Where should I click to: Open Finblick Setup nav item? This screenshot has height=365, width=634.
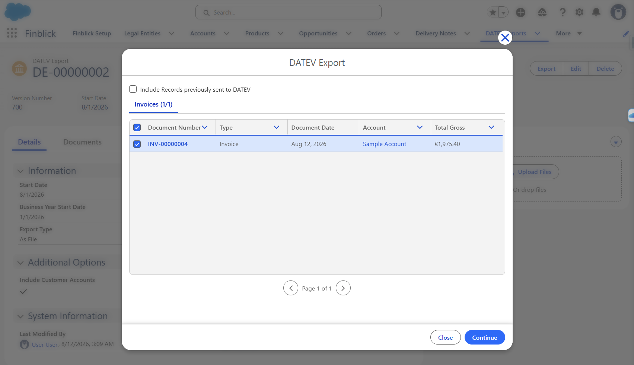click(92, 34)
